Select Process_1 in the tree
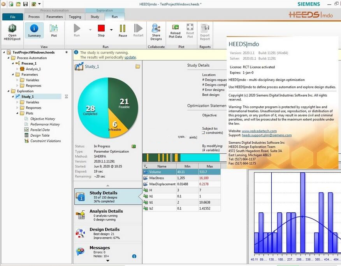This screenshot has width=341, height=266. pos(29,63)
